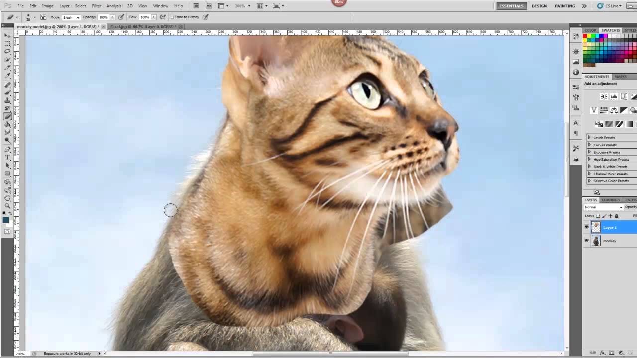The height and width of the screenshot is (358, 637).
Task: Open the Flow slider arrow
Action: (153, 17)
